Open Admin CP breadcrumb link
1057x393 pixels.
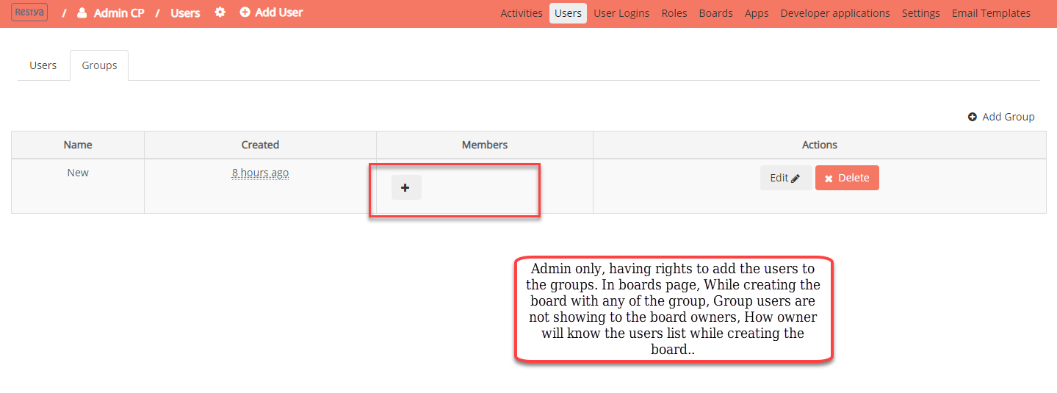(111, 12)
